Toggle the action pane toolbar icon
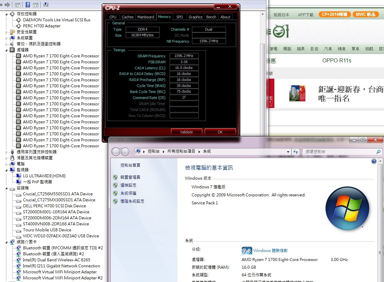384x282 pixels. pyautogui.click(x=36, y=5)
